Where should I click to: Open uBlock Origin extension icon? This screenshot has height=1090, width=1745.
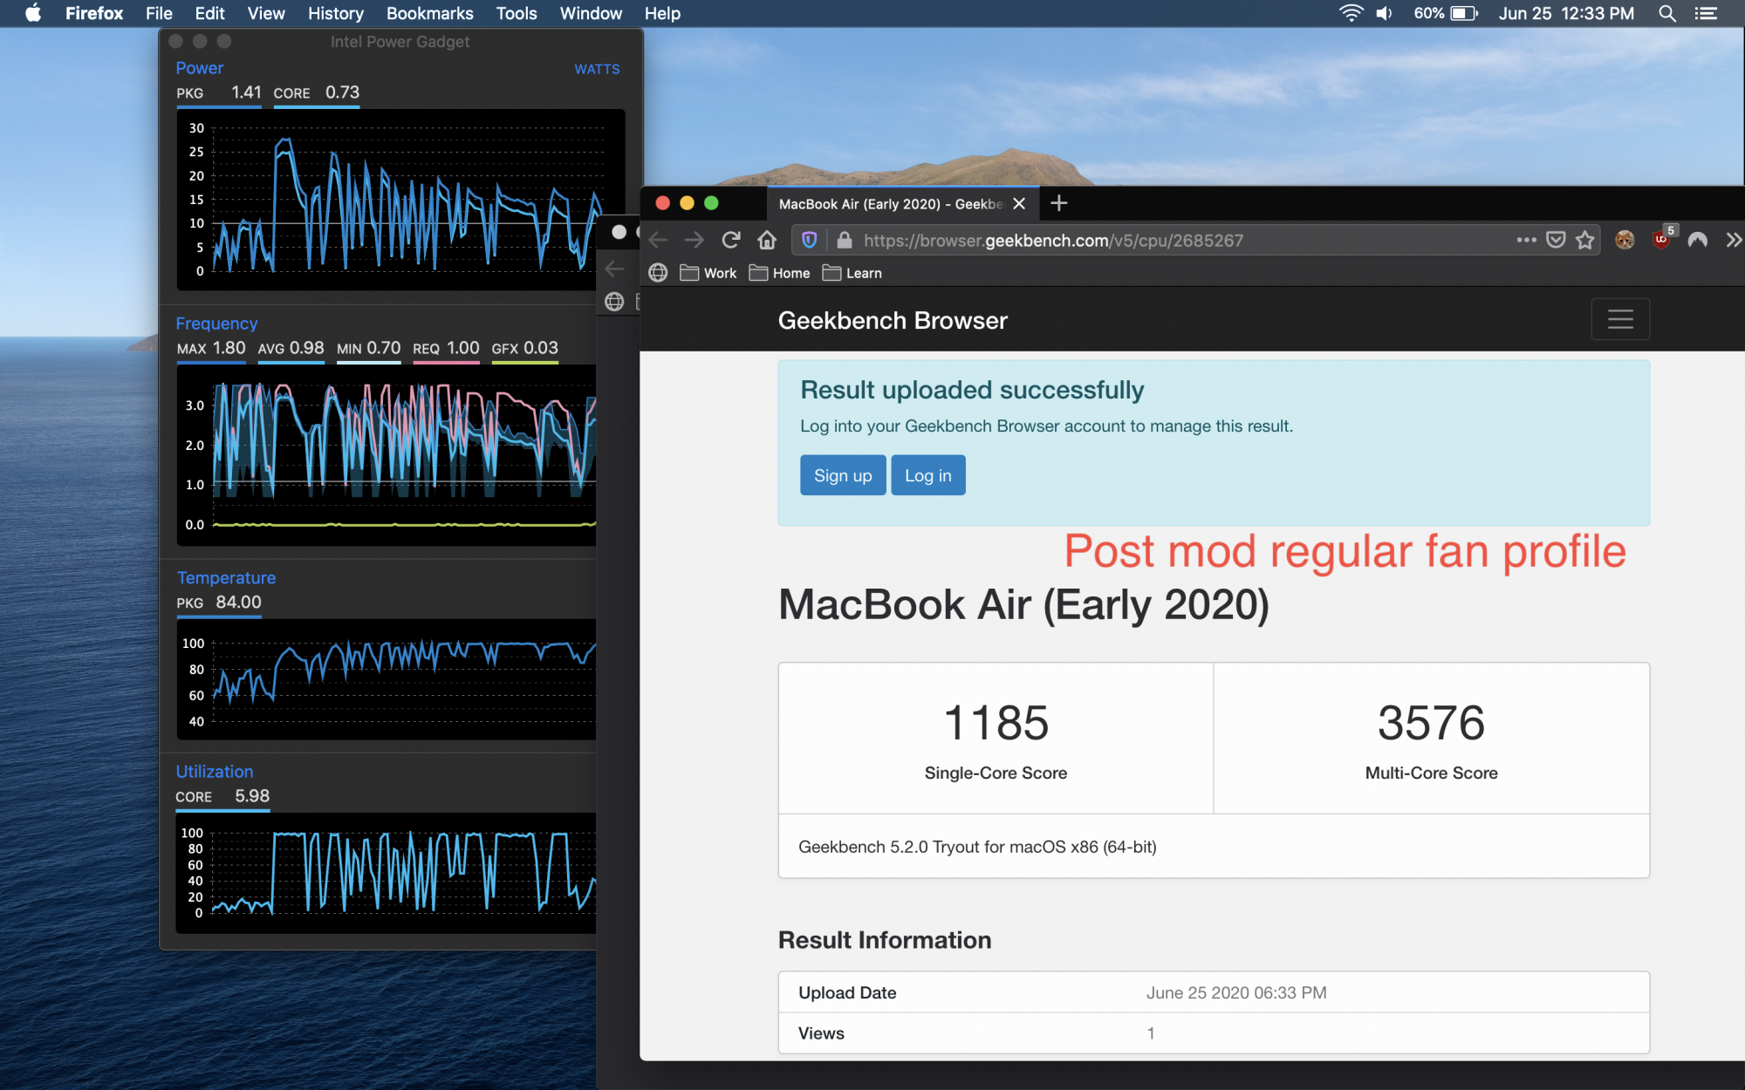1661,240
